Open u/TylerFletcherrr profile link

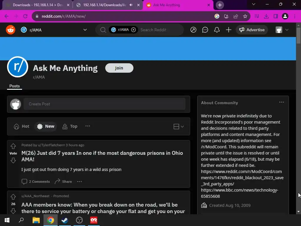point(51,145)
